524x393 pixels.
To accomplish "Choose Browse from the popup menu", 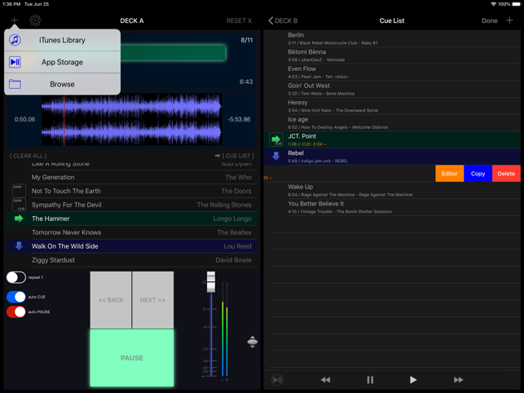I will click(62, 84).
